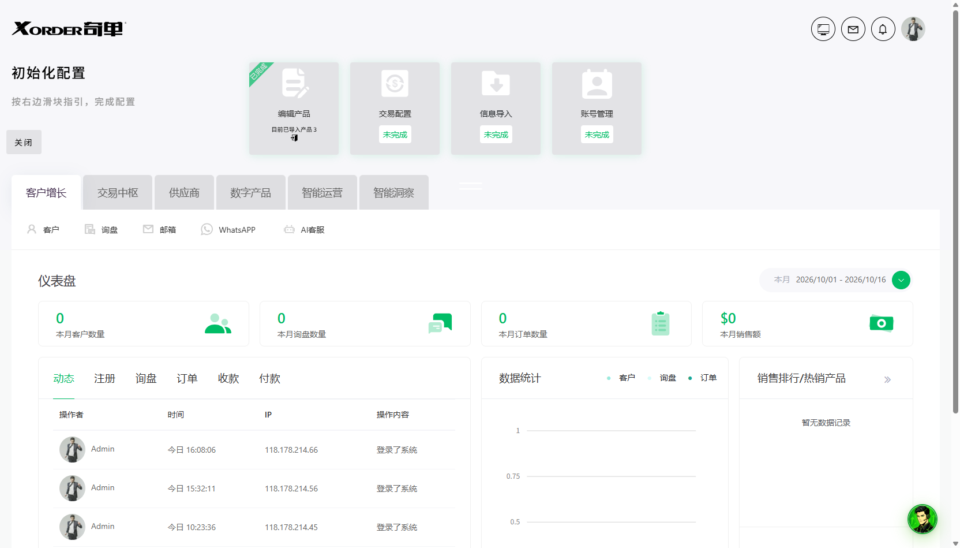Open the 账号管理 setup card icon
This screenshot has height=548, width=960.
597,84
